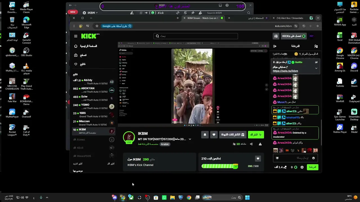
Task: Toggle the taskbar microphone icon
Action: (x=41, y=198)
